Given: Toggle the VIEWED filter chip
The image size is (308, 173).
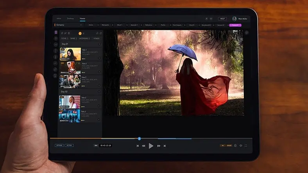Looking at the screenshot, I should pyautogui.click(x=96, y=39).
